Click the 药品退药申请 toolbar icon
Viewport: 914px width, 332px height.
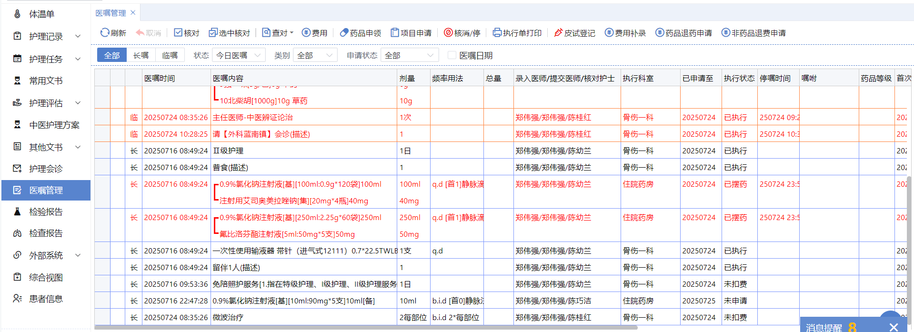[x=660, y=32]
